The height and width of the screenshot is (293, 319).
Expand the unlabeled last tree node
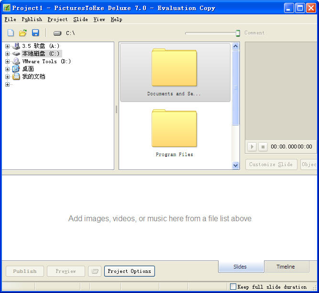pos(7,84)
